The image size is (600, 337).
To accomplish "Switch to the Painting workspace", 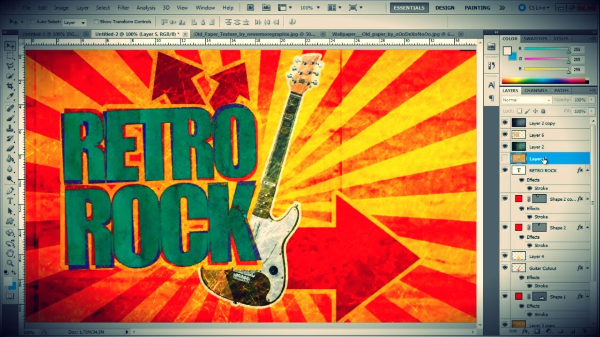I will point(478,8).
